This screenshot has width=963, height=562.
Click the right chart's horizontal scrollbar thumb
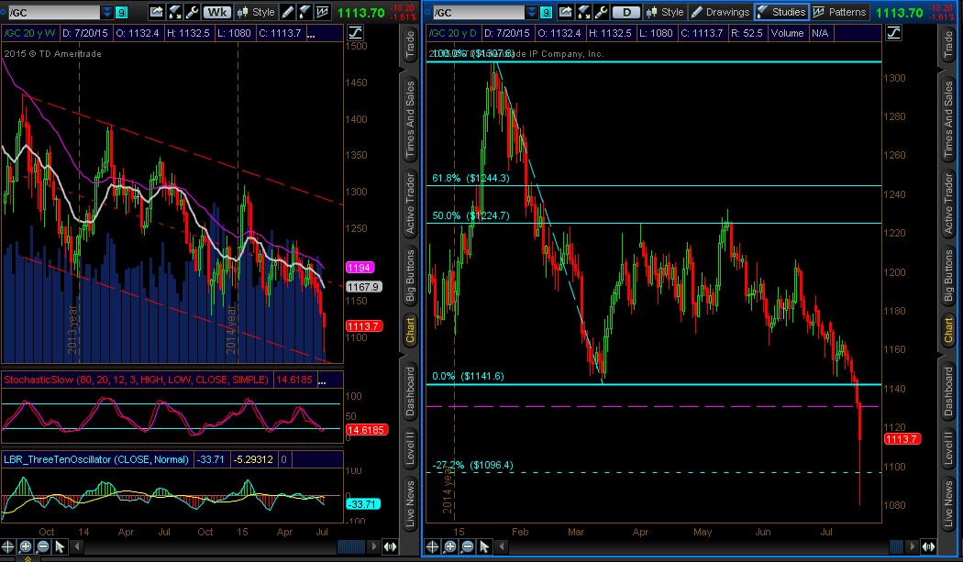click(896, 546)
